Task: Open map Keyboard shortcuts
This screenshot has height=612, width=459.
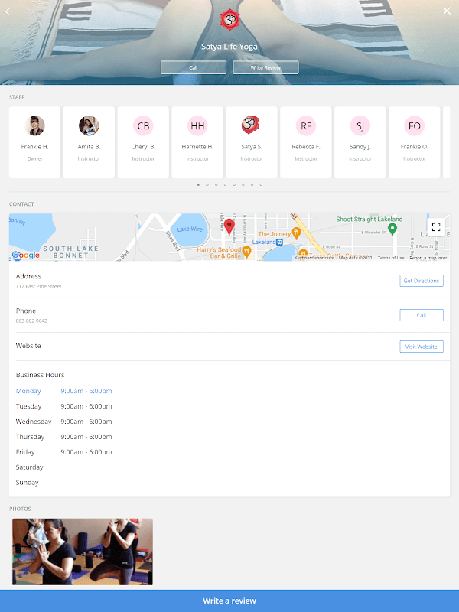Action: (314, 258)
